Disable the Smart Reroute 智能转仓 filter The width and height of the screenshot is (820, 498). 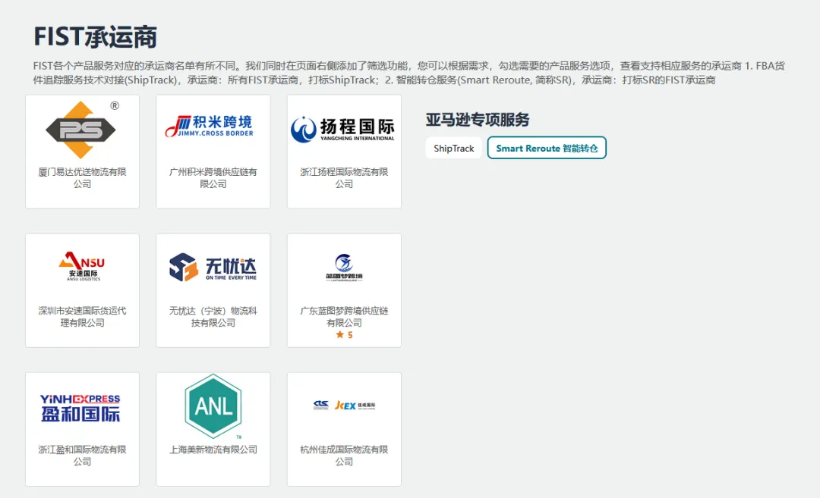click(x=547, y=149)
